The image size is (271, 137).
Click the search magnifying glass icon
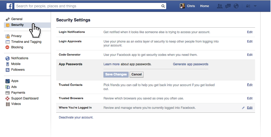(163, 6)
